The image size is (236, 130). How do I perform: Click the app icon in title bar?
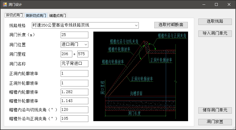pos(5,5)
